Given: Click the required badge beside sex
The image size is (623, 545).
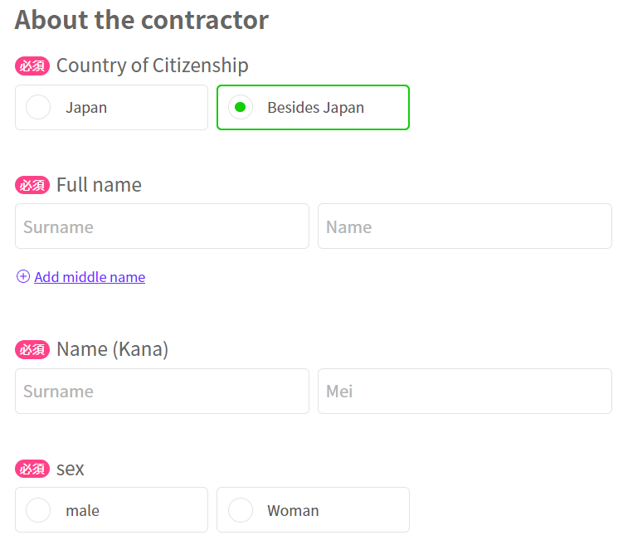Looking at the screenshot, I should coord(32,470).
